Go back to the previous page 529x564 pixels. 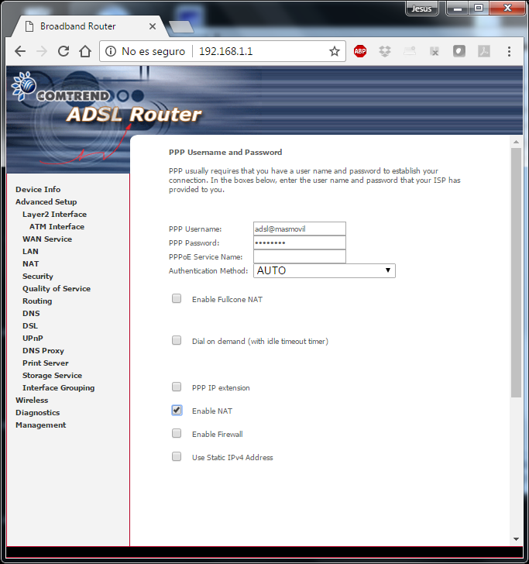tap(20, 51)
